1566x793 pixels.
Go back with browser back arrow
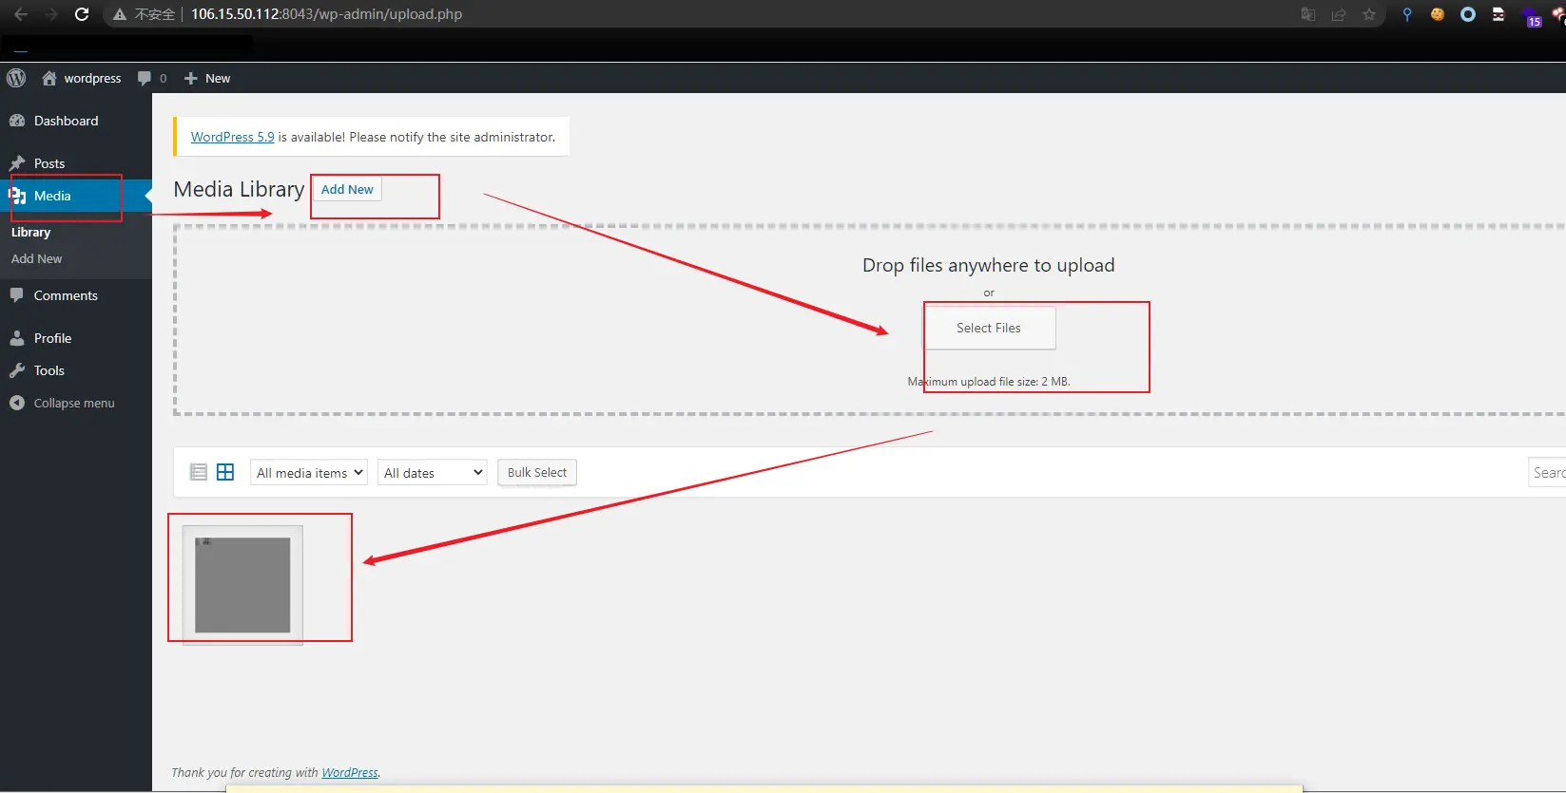[x=21, y=14]
